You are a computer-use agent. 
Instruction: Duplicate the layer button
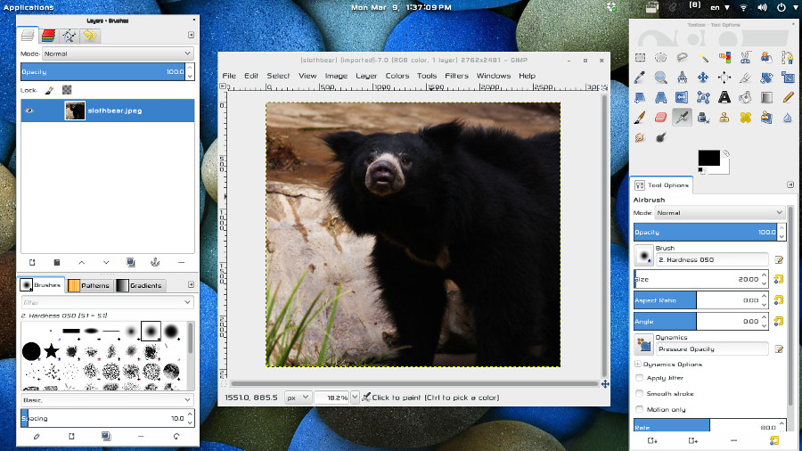(130, 262)
